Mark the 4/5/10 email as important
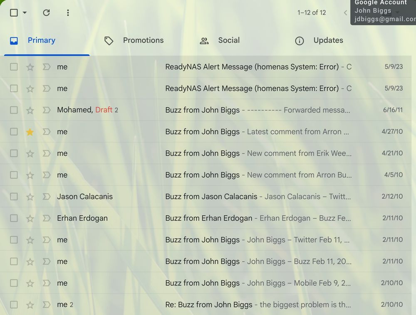The height and width of the screenshot is (315, 416). [x=47, y=175]
